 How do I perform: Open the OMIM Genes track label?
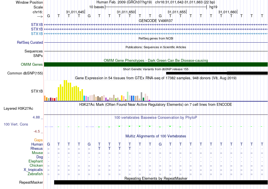point(32,65)
